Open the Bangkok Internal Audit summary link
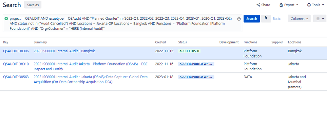Screen dimensions: 327x118 (x=64, y=51)
